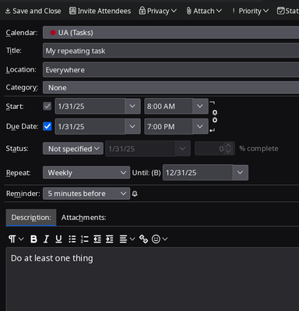This screenshot has width=299, height=311.
Task: Toggle the link between start and due dates
Action: 215,117
